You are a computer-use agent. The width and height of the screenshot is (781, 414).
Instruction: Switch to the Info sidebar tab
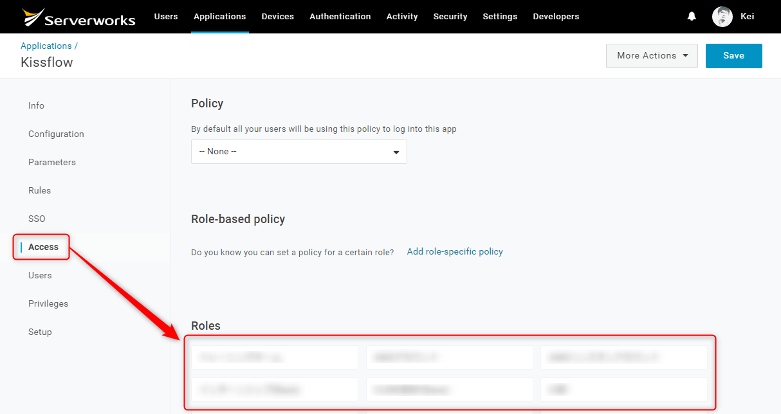coord(36,105)
